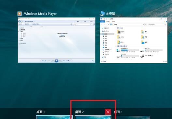Image resolution: width=172 pixels, height=119 pixels.
Task: Close virtual desktop 桌面 2 with red X
Action: [108, 112]
